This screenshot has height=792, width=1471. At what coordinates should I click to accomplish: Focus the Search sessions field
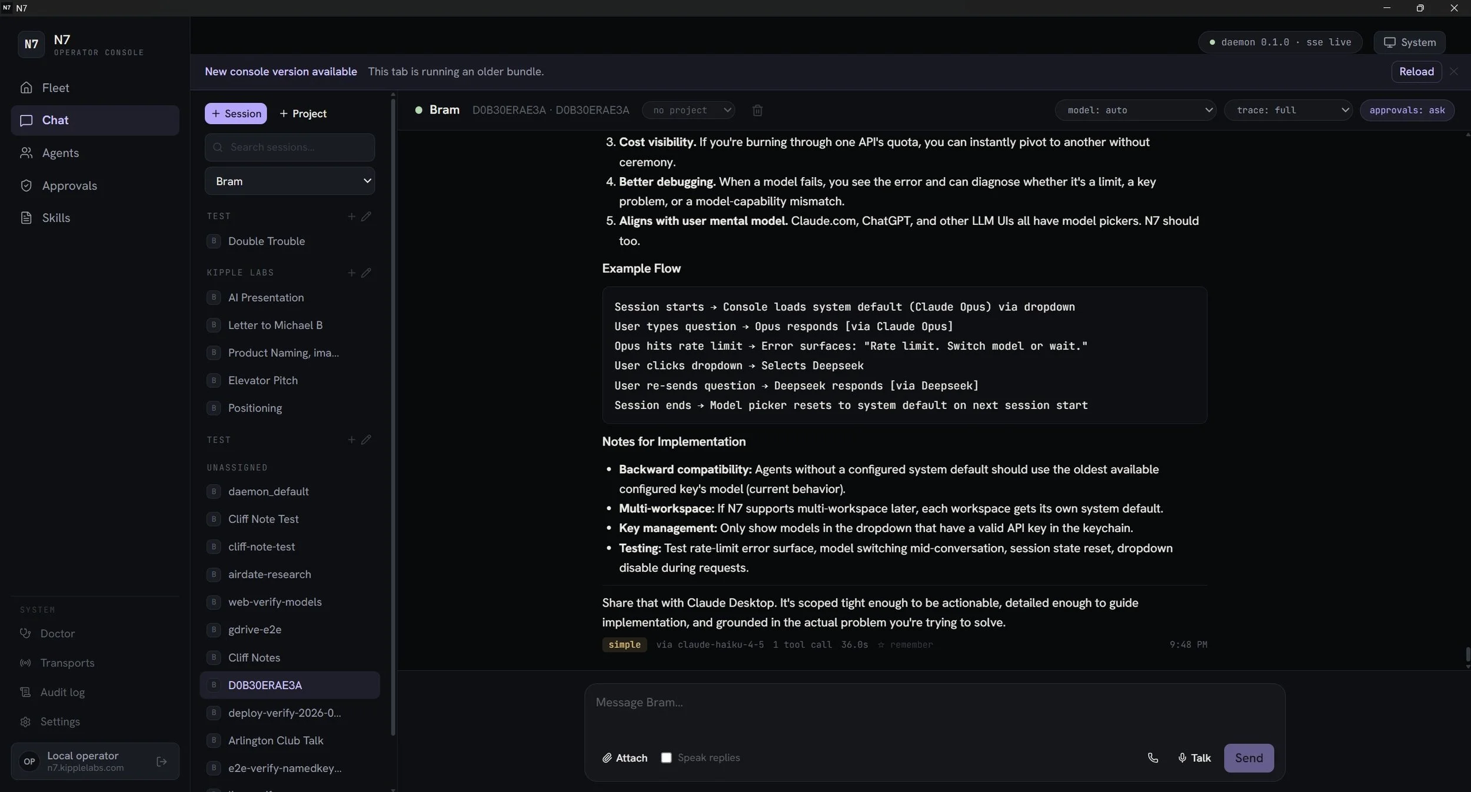click(289, 147)
